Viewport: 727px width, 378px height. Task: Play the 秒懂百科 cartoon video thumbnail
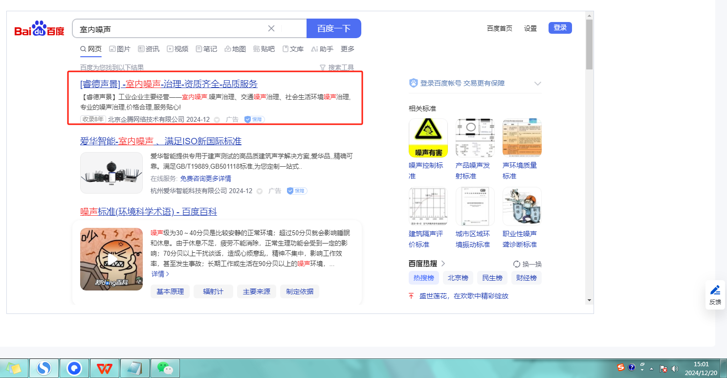tap(111, 259)
